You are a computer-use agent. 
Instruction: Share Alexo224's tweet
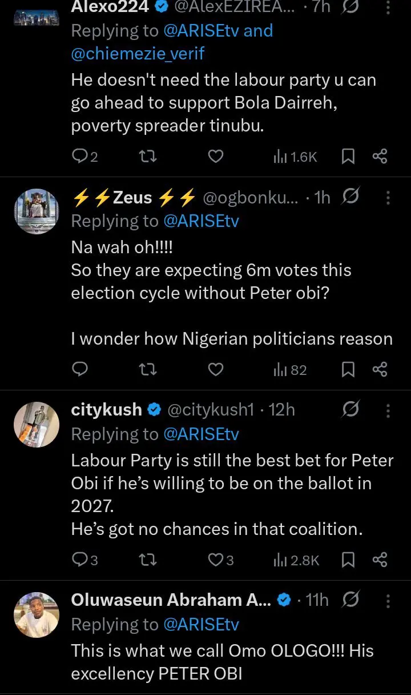point(380,156)
